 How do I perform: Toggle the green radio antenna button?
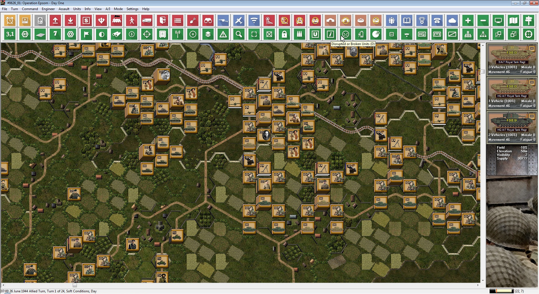[x=178, y=34]
